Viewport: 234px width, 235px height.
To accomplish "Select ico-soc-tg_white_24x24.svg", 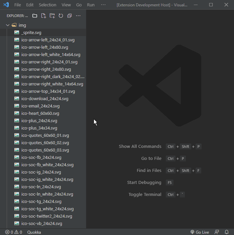I will coord(43,209).
